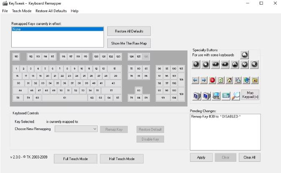Click the magnifying glass Search button

235,96
